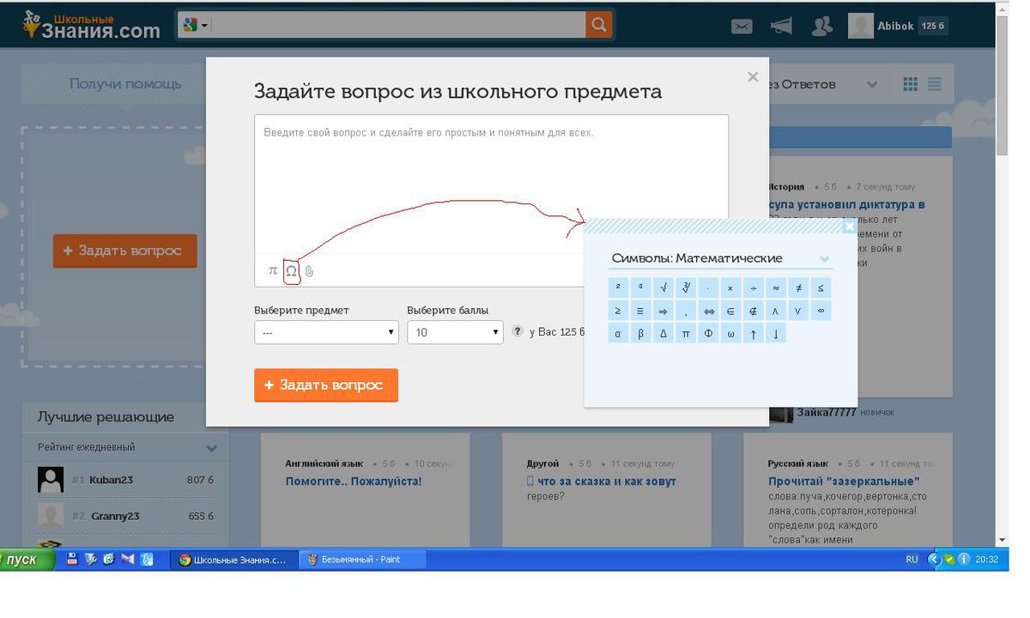Go to Школьные Знания.com home logo
The width and height of the screenshot is (1030, 618).
(92, 26)
